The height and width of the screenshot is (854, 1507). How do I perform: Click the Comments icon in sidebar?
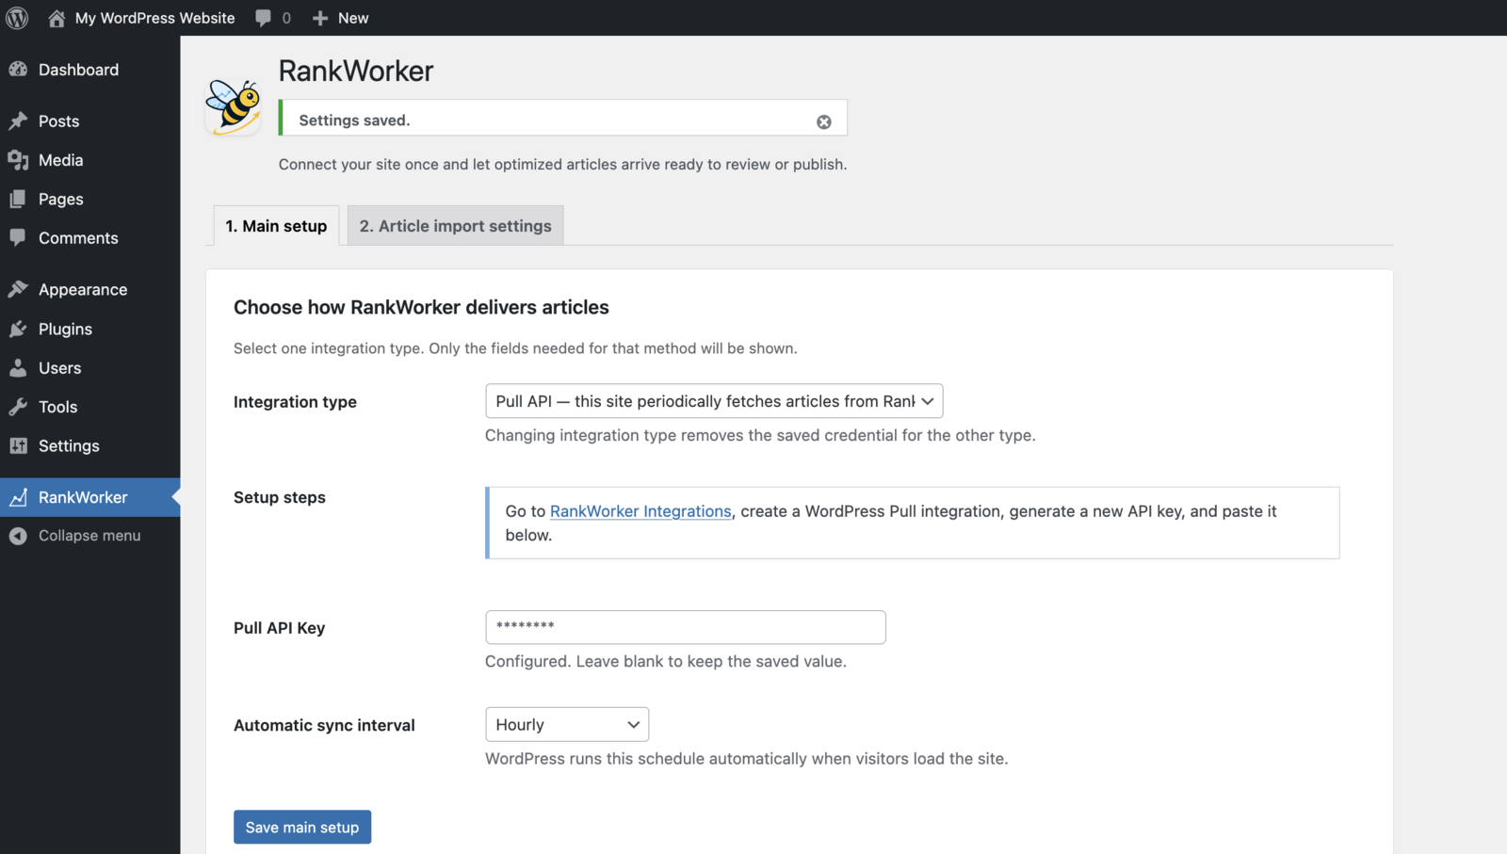[x=18, y=238]
